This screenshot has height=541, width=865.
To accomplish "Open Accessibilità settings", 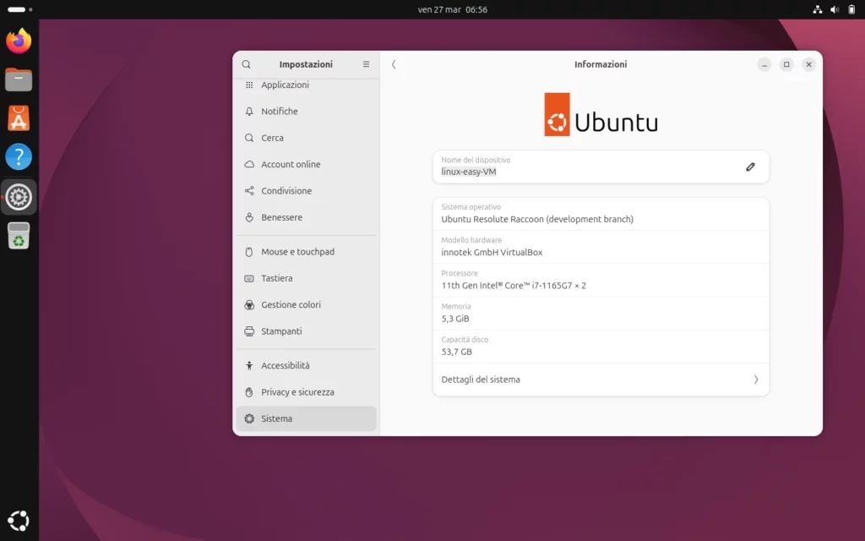I will 288,365.
